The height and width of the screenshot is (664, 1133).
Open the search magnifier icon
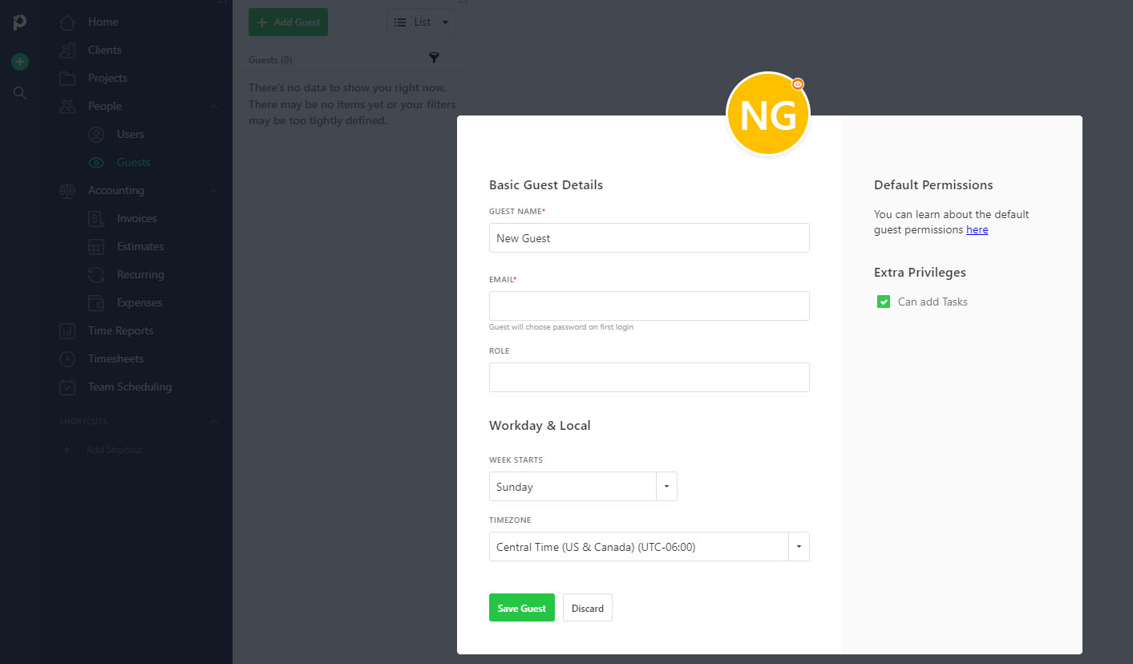(20, 93)
